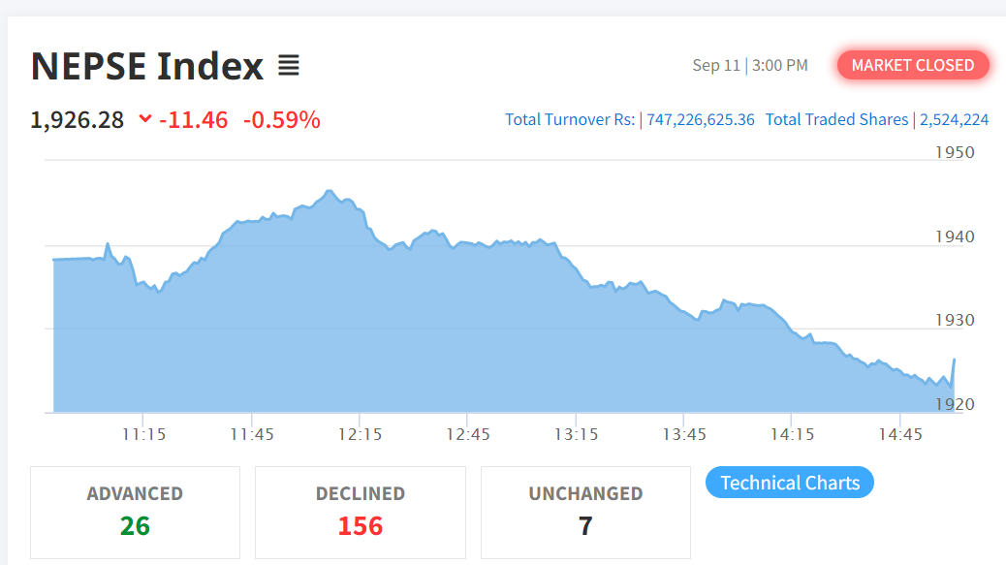
Task: Open the Technical Charts button
Action: tap(790, 483)
